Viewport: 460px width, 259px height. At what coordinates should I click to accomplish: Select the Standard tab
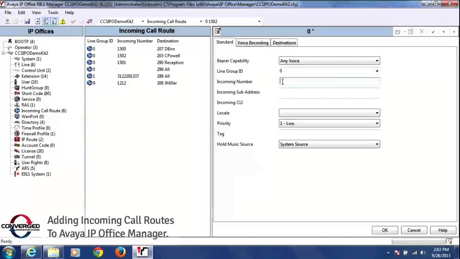(225, 42)
